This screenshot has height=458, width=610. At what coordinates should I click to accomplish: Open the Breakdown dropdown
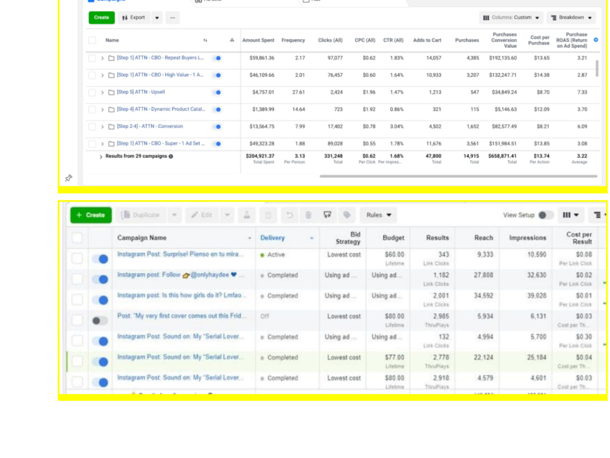(x=571, y=18)
